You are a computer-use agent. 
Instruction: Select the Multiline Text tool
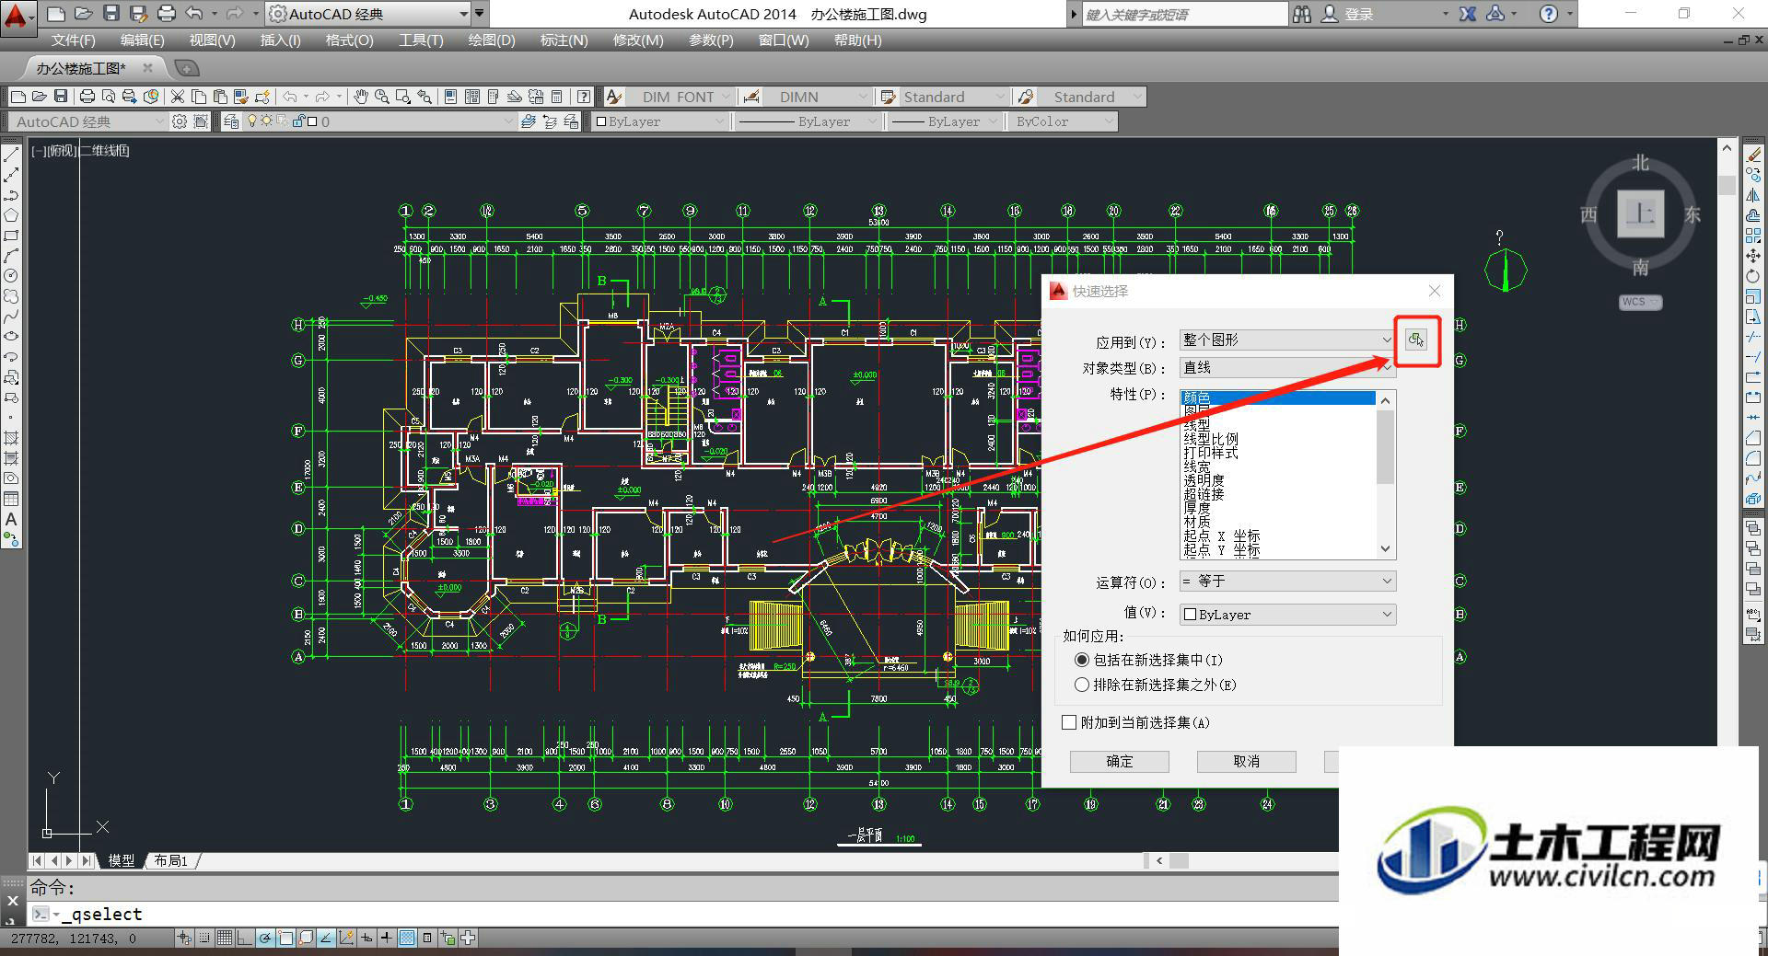[x=11, y=519]
